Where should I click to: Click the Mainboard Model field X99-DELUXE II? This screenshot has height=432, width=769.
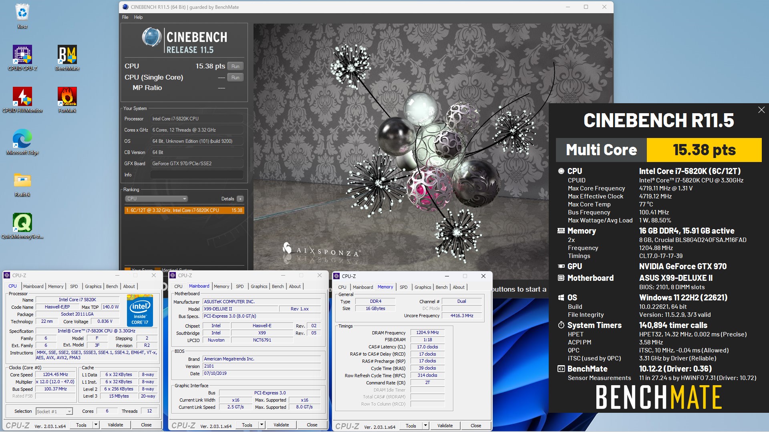pos(240,309)
